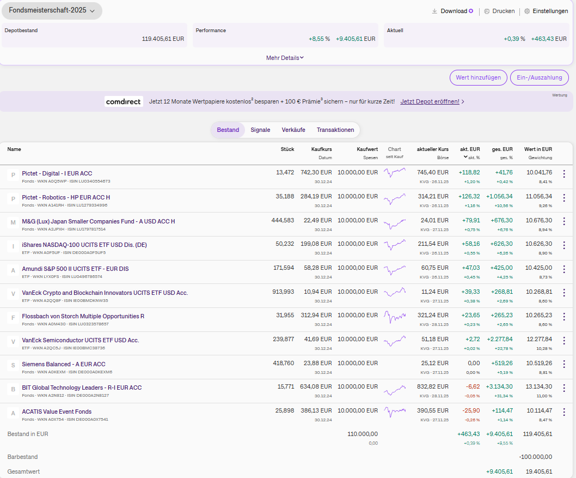
Task: Switch to the Transaktionen tab
Action: tap(335, 130)
